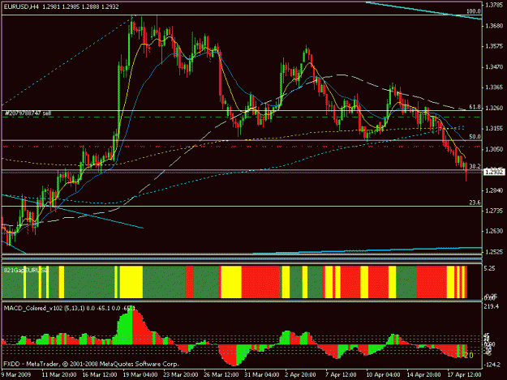Viewport: 507px width, 380px height.
Task: Click the 26 Mar 12:00 time label
Action: [221, 374]
